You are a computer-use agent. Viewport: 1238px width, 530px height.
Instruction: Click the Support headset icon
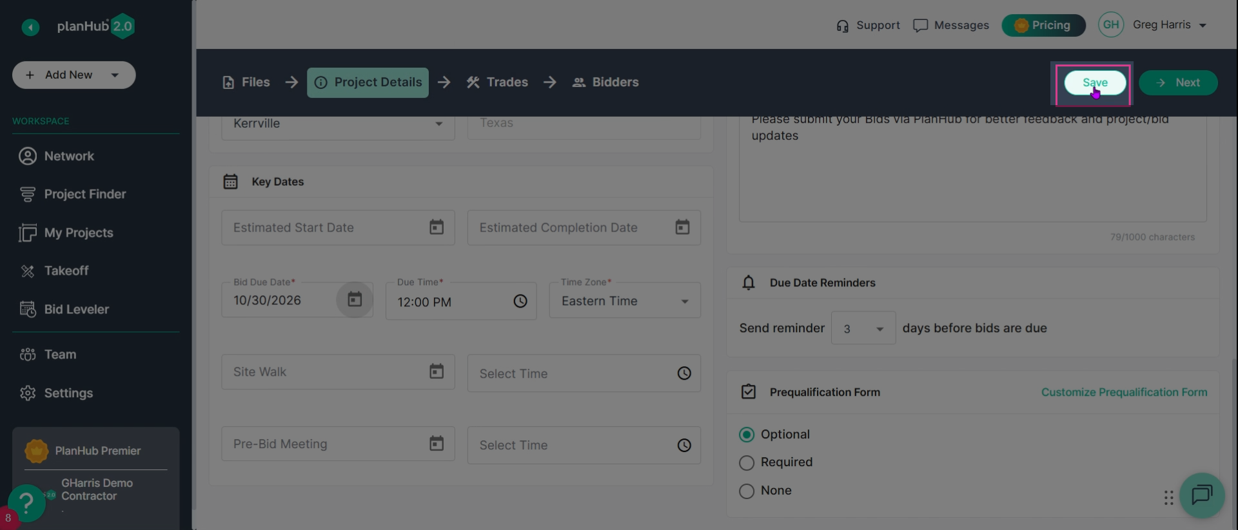coord(842,26)
